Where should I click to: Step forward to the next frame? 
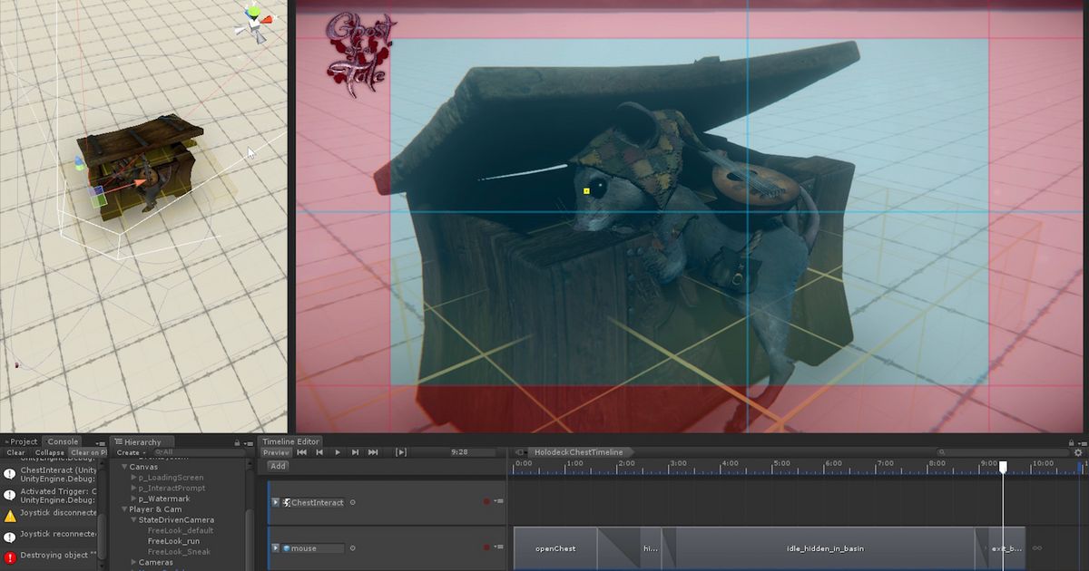pyautogui.click(x=355, y=452)
